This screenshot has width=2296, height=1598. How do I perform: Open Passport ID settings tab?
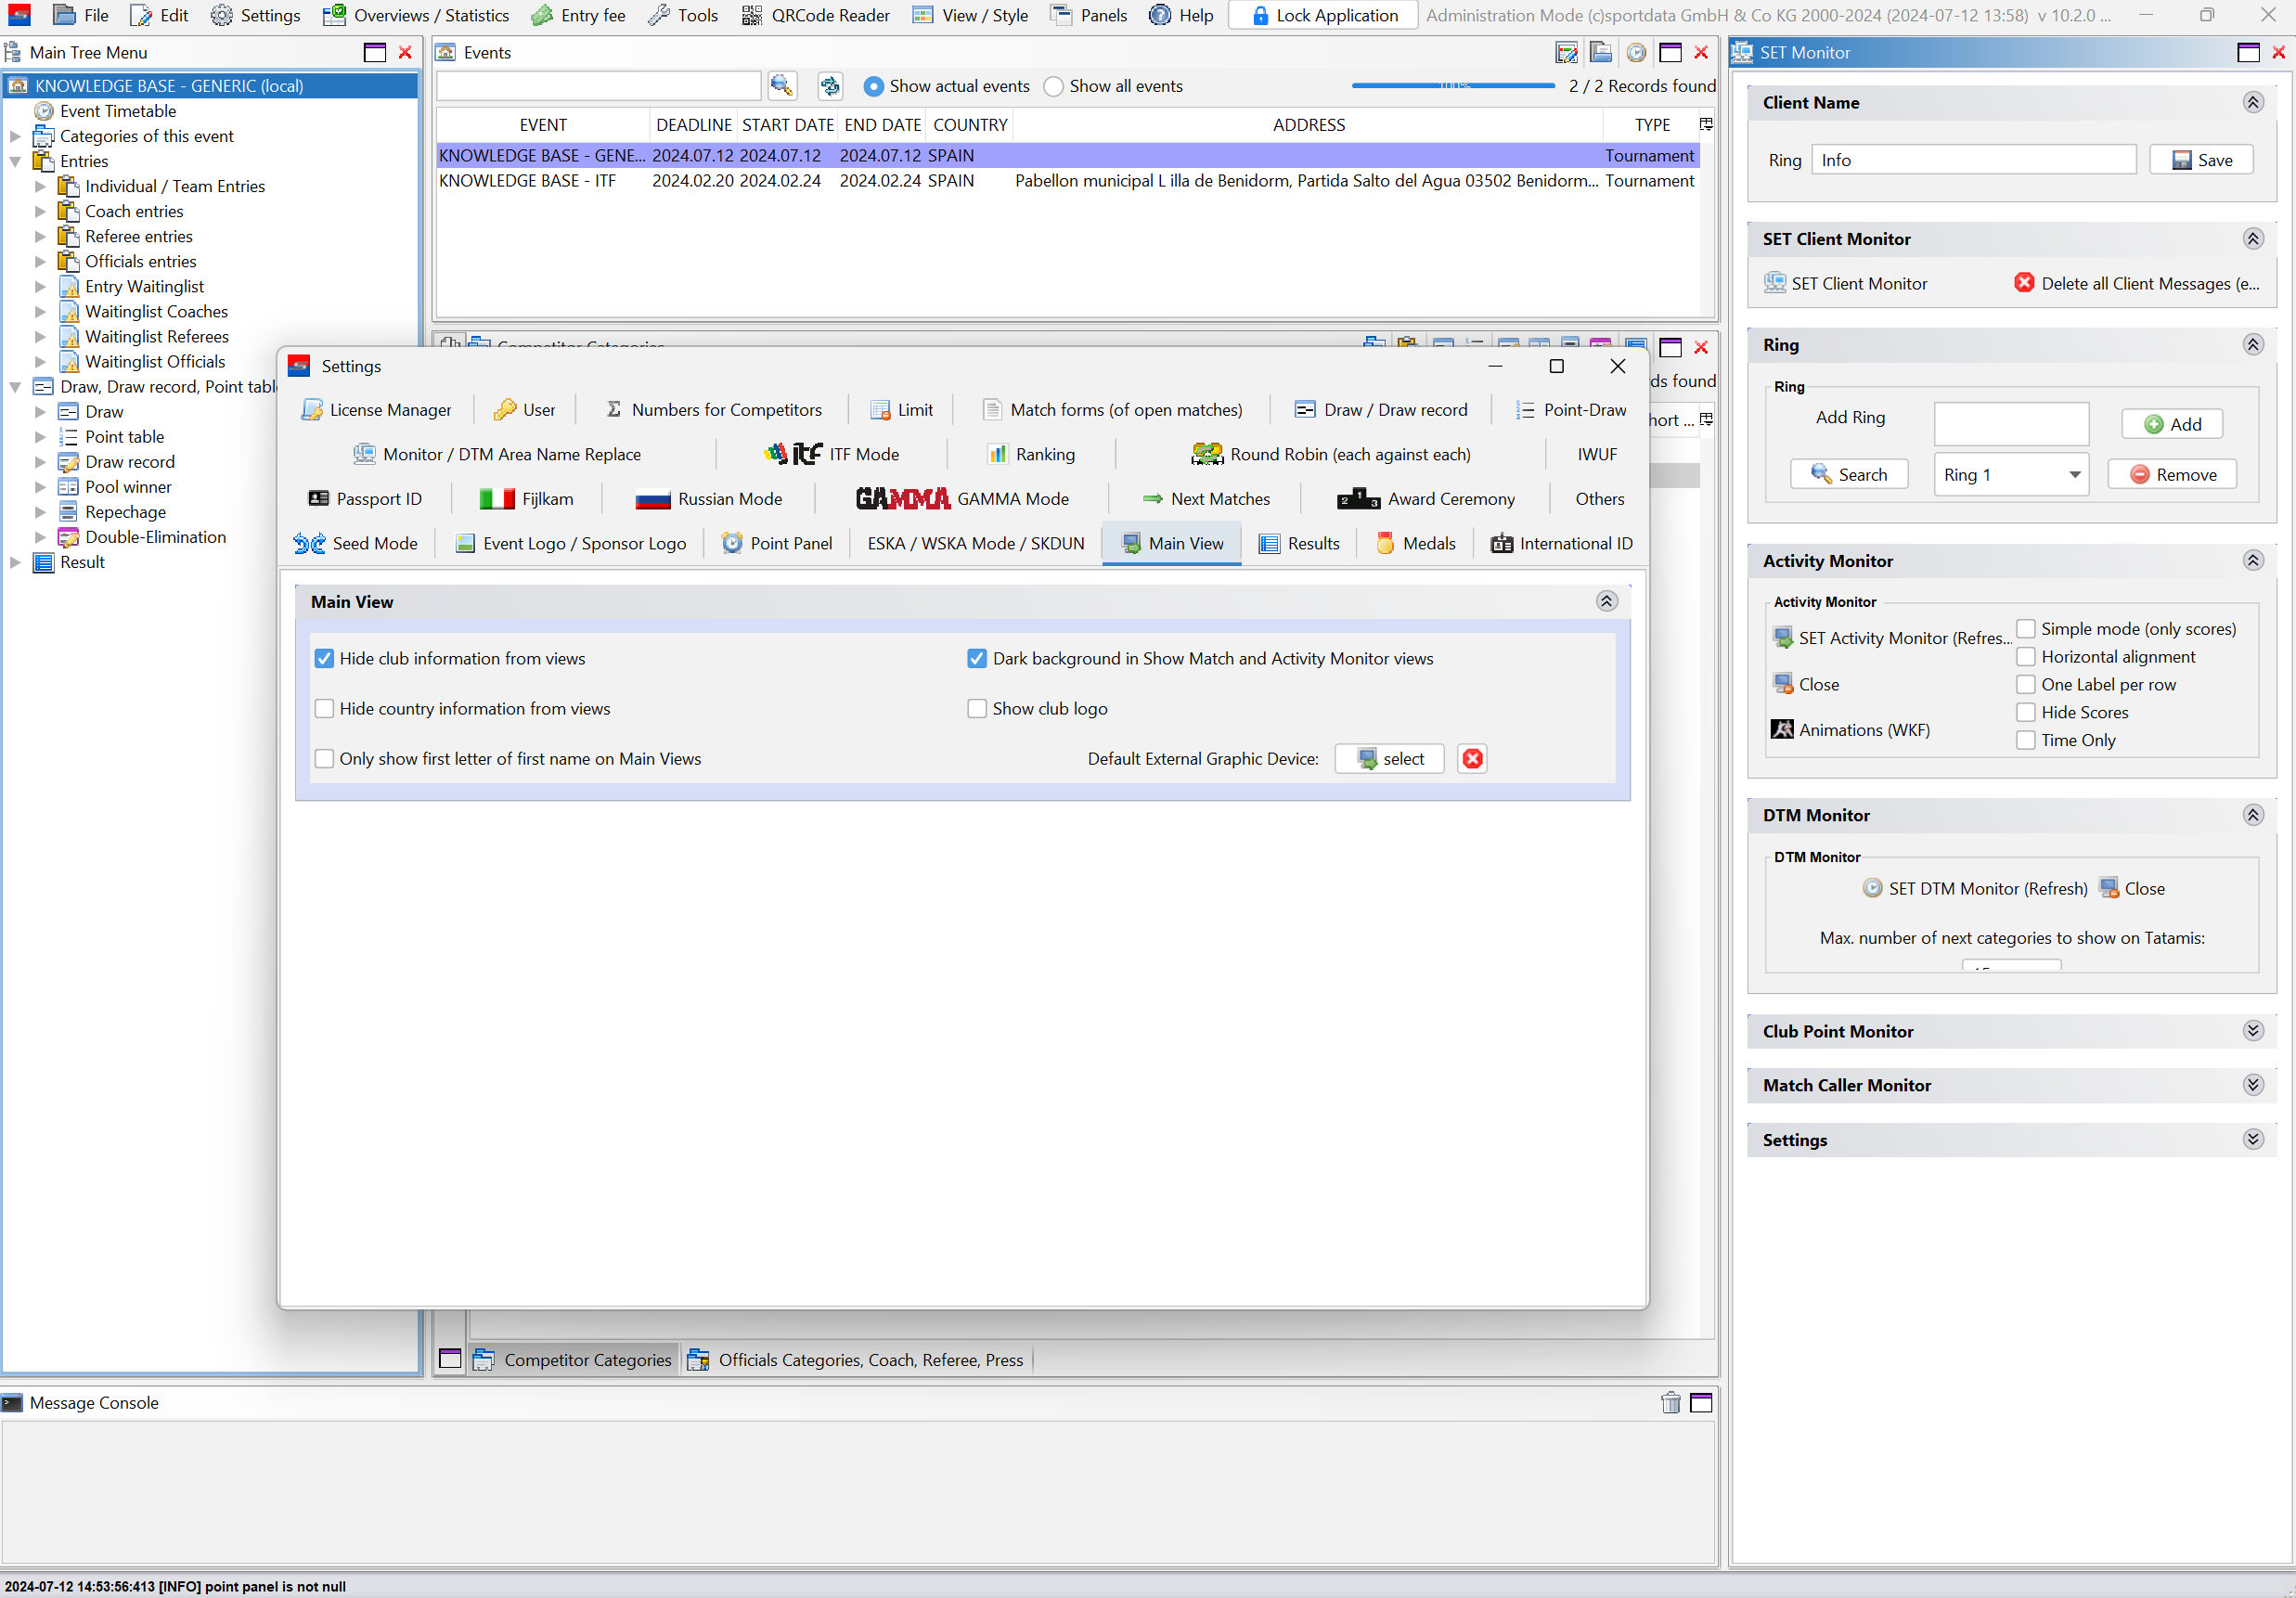pos(365,499)
